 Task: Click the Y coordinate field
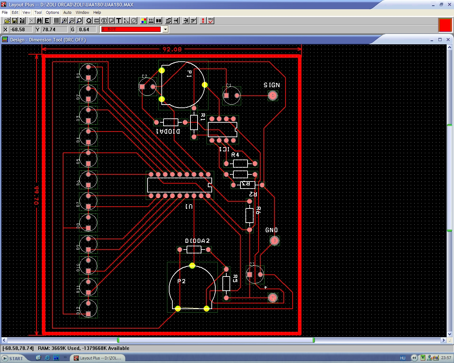click(54, 29)
